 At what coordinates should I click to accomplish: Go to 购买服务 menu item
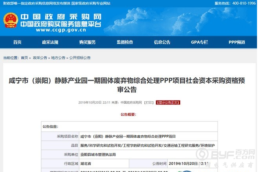(87, 42)
